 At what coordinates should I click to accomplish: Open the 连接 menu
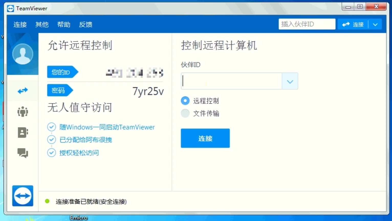coord(20,25)
